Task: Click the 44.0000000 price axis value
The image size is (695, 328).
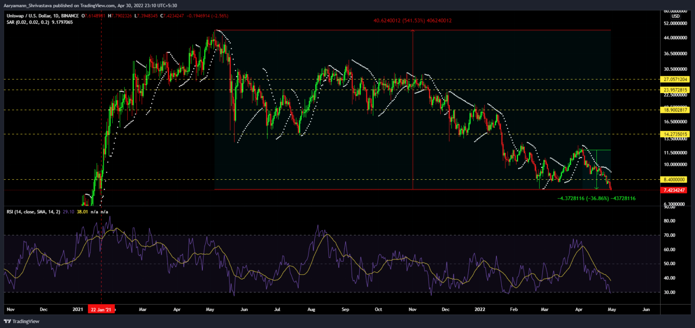Action: click(675, 38)
